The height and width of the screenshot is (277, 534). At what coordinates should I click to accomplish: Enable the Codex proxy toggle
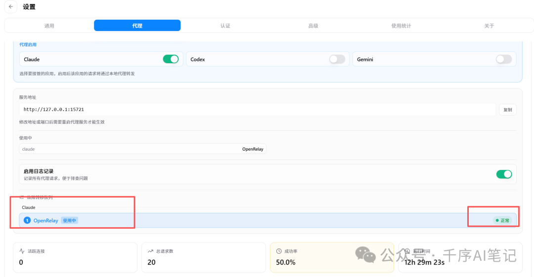pyautogui.click(x=337, y=59)
